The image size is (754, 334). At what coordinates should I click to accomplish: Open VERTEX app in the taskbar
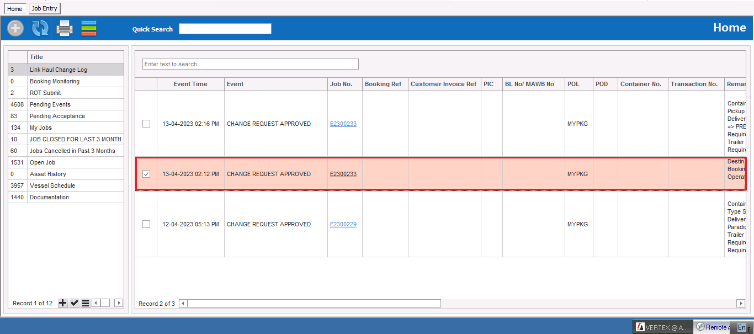pos(662,327)
